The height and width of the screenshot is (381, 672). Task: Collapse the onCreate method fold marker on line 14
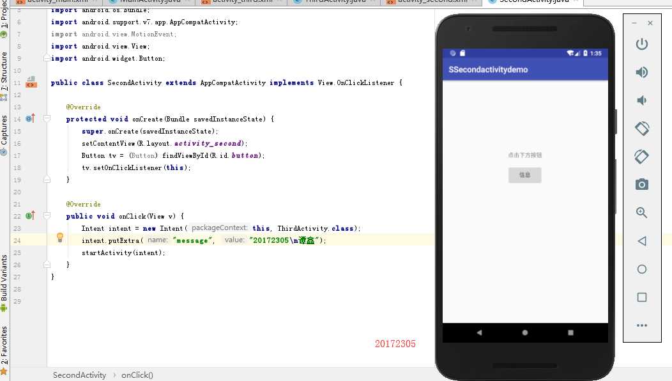pos(47,118)
